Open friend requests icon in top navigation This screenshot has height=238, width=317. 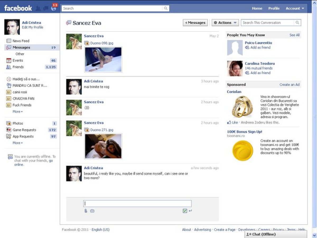point(38,8)
